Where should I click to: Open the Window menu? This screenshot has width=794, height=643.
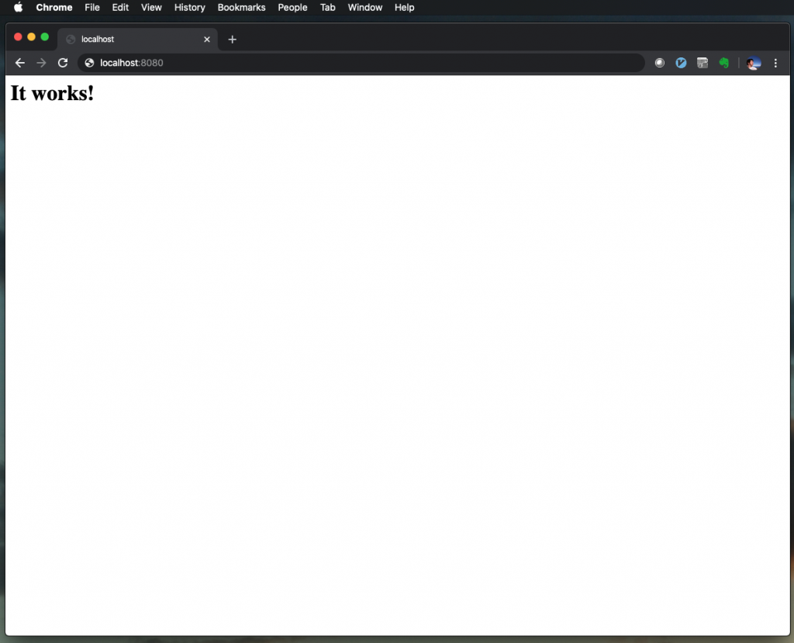(365, 7)
